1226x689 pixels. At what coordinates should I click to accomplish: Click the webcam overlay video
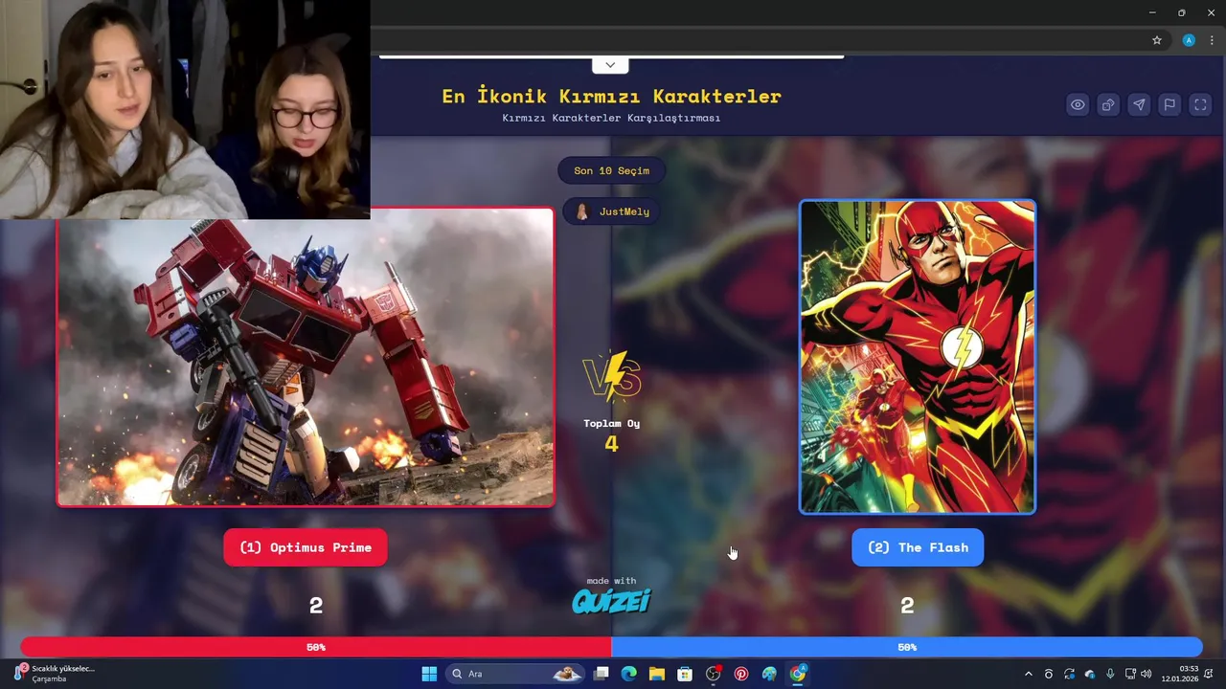click(x=185, y=109)
